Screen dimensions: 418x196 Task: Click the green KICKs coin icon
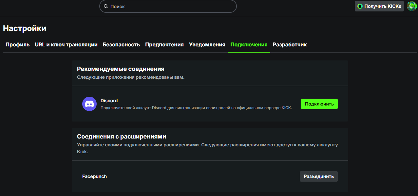coord(360,6)
